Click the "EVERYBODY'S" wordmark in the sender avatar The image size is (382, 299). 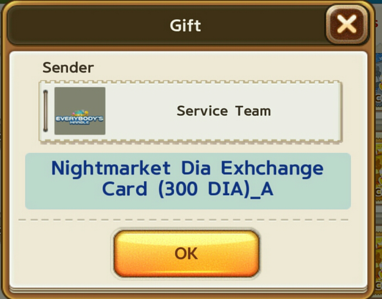point(80,119)
